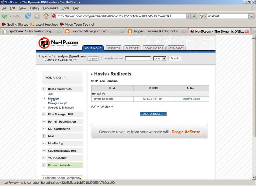Expand the Squared Backup DNS section arrow

coord(44,151)
